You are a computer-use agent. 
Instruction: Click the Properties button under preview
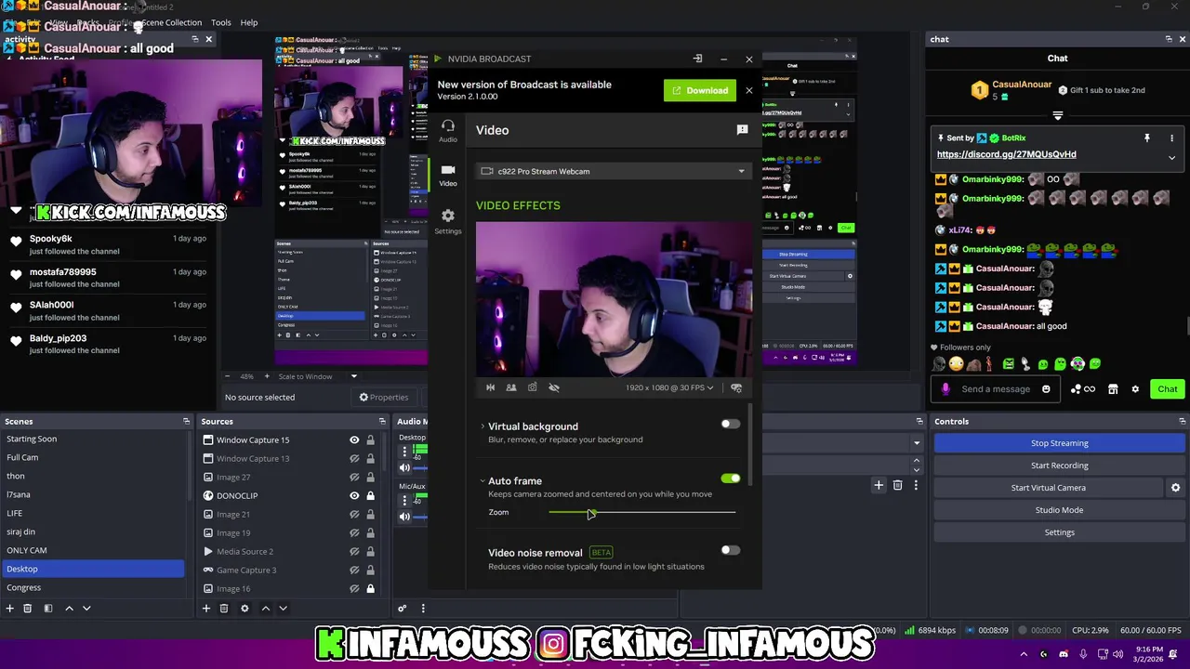coord(384,398)
